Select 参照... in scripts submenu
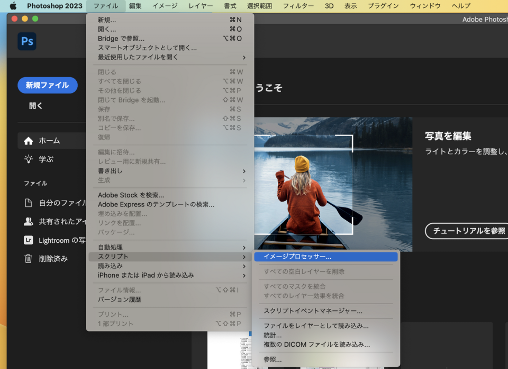 click(326, 359)
